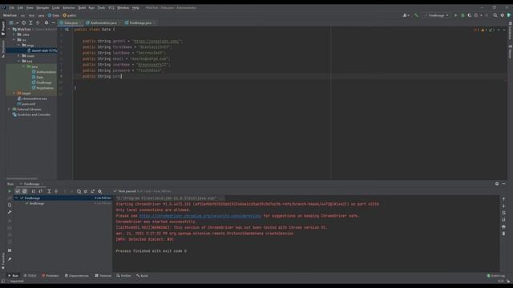Open Project panel options gear
Screen dimensions: 513x288
point(46,23)
